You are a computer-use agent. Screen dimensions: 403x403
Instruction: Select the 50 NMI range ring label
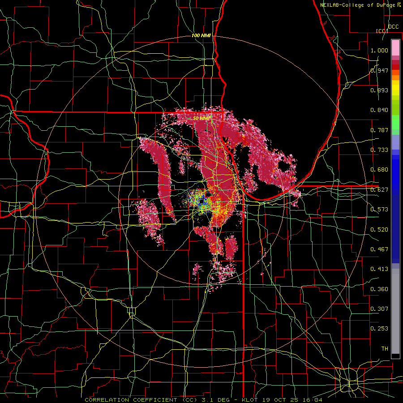coord(201,118)
